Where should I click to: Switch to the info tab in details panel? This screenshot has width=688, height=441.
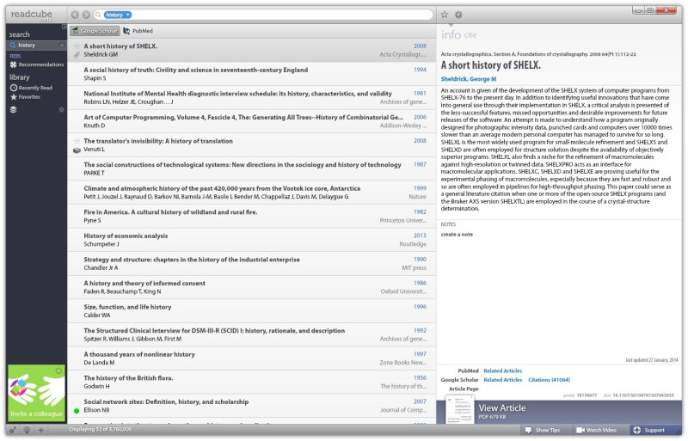[x=451, y=34]
